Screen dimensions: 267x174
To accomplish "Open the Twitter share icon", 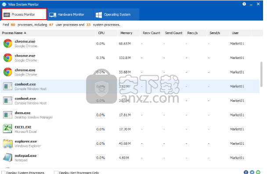I will 252,172.
